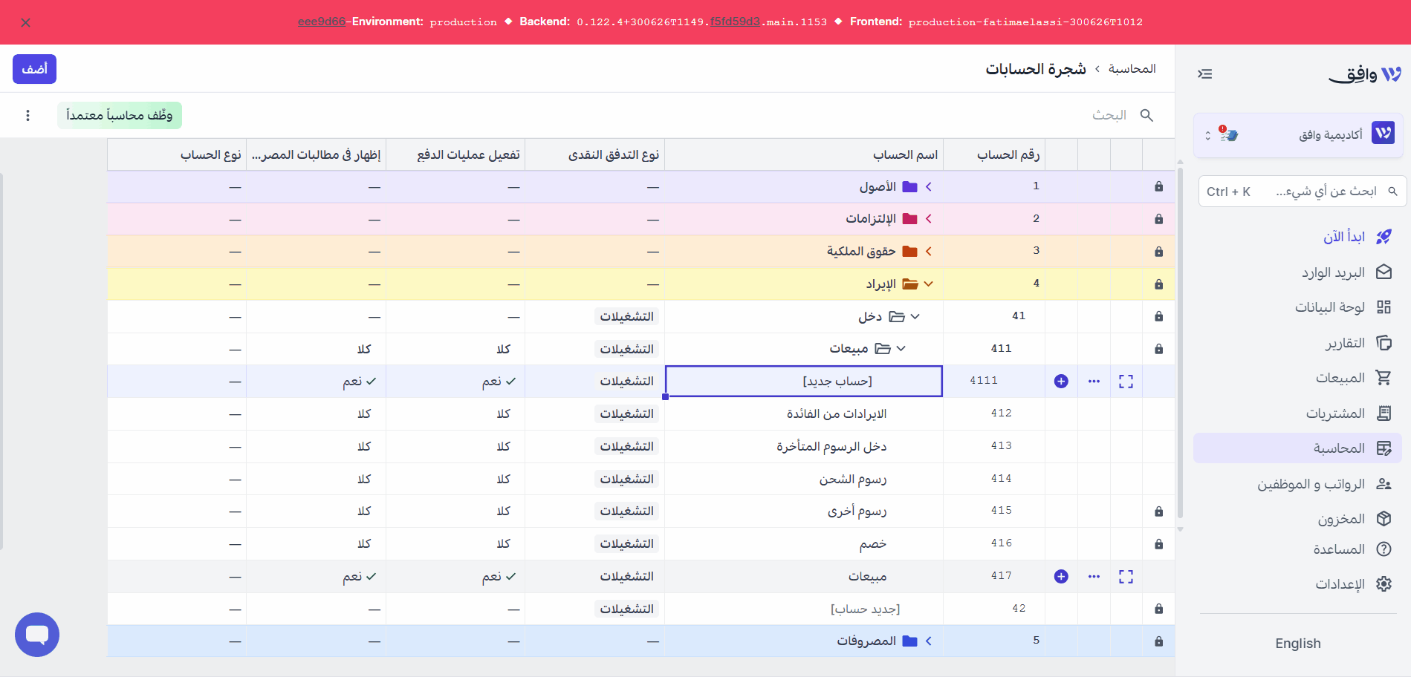Select the رسوم الشحن account name

click(853, 480)
